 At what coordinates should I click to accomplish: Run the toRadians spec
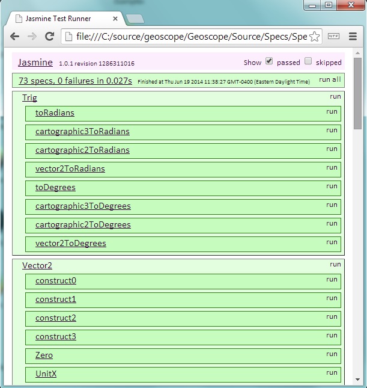point(332,111)
